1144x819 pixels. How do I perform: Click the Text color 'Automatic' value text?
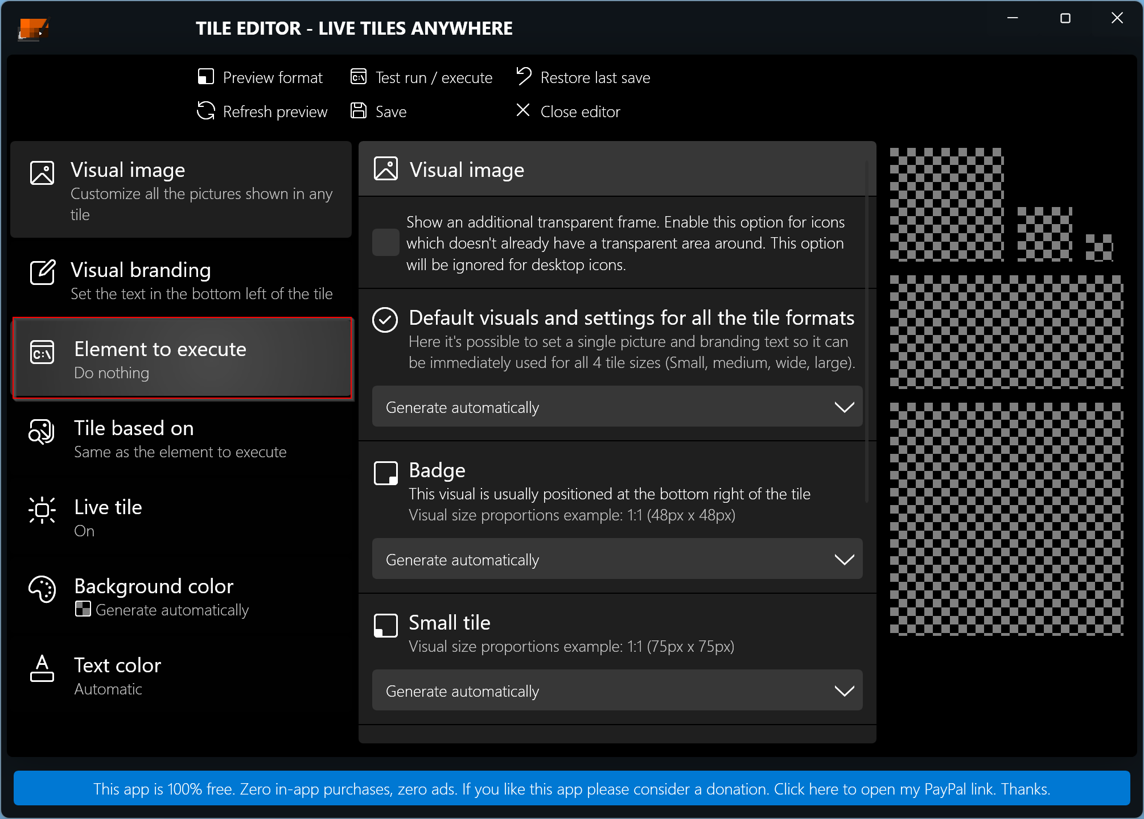[x=108, y=689]
